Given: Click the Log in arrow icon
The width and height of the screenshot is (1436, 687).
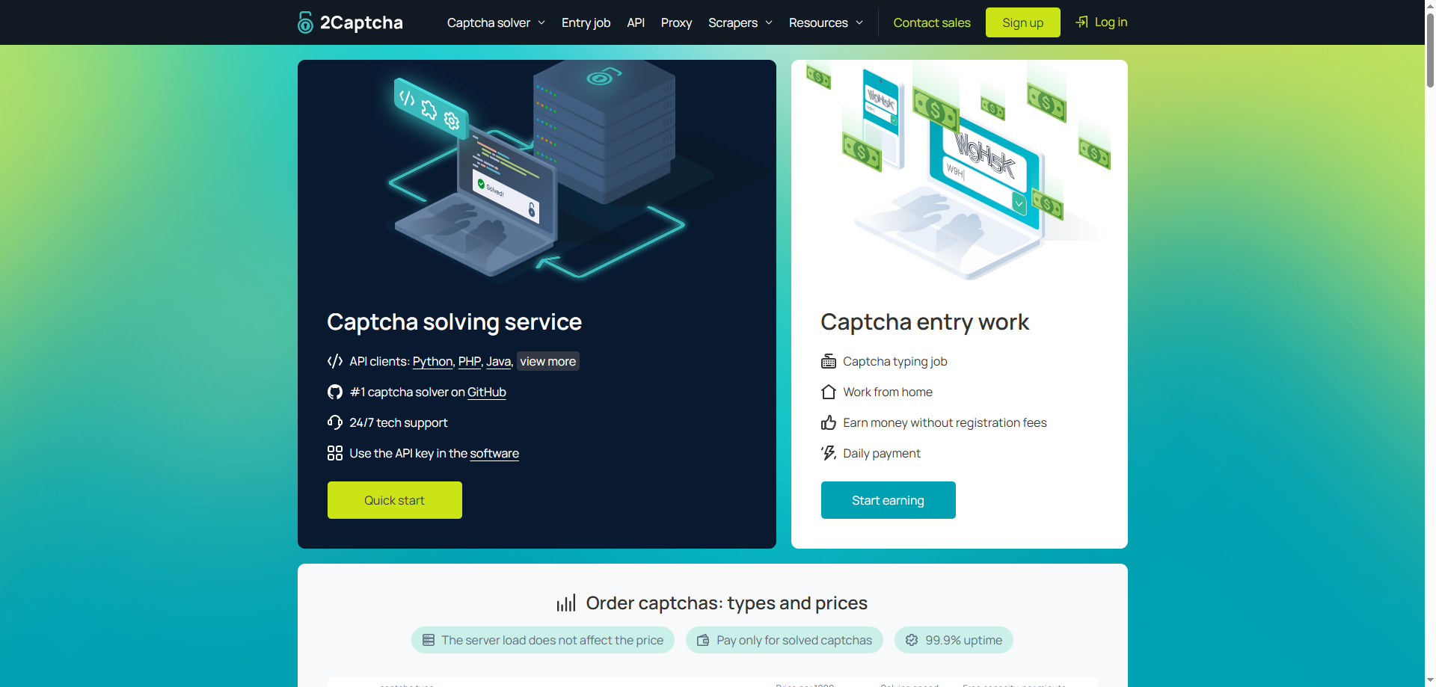Looking at the screenshot, I should 1081,22.
